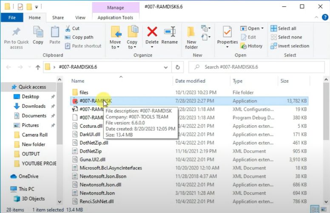Click the Open button in ribbon
The image size is (330, 213).
coord(250,28)
